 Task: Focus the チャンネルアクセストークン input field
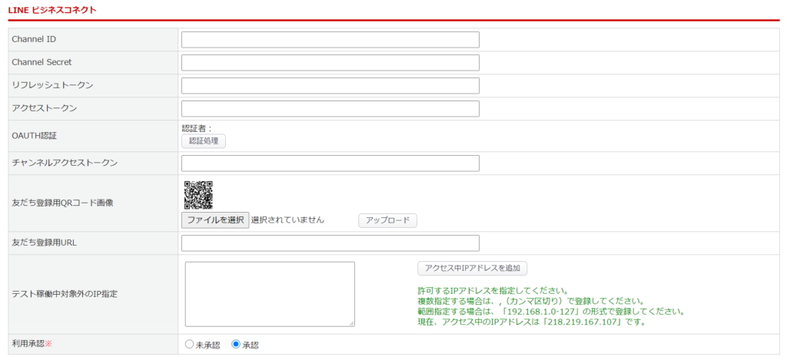330,163
